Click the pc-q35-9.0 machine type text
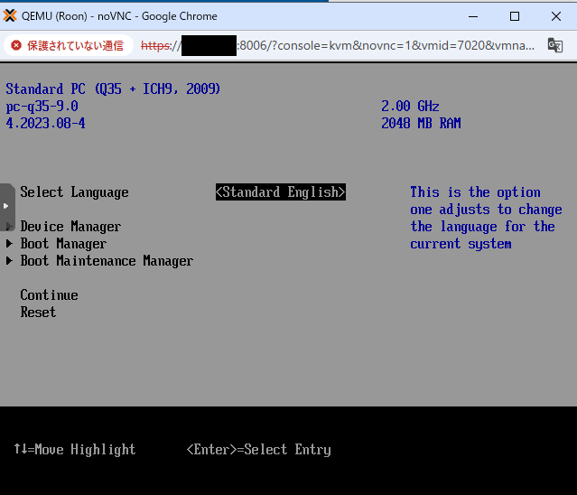 42,107
